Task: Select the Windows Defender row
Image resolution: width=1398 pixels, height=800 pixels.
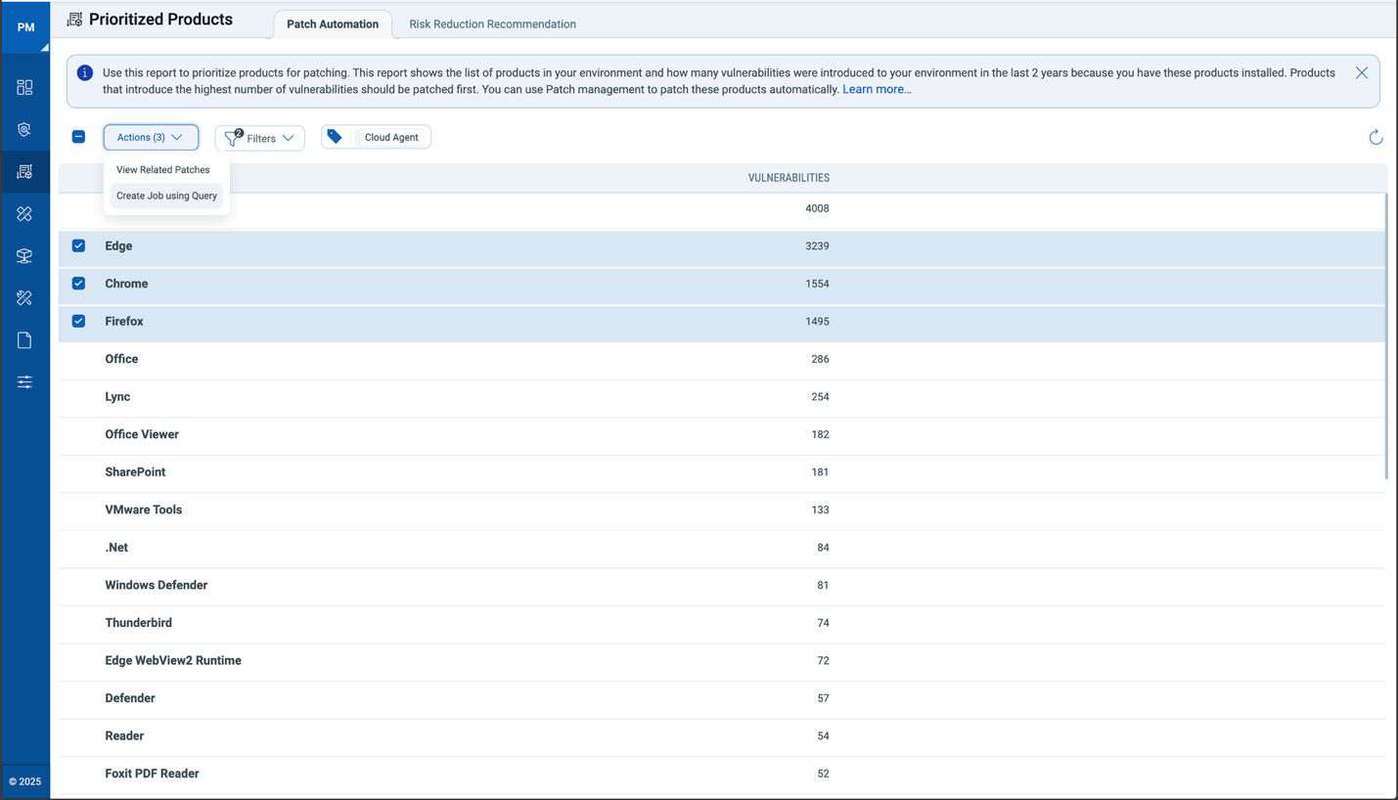Action: (x=722, y=585)
